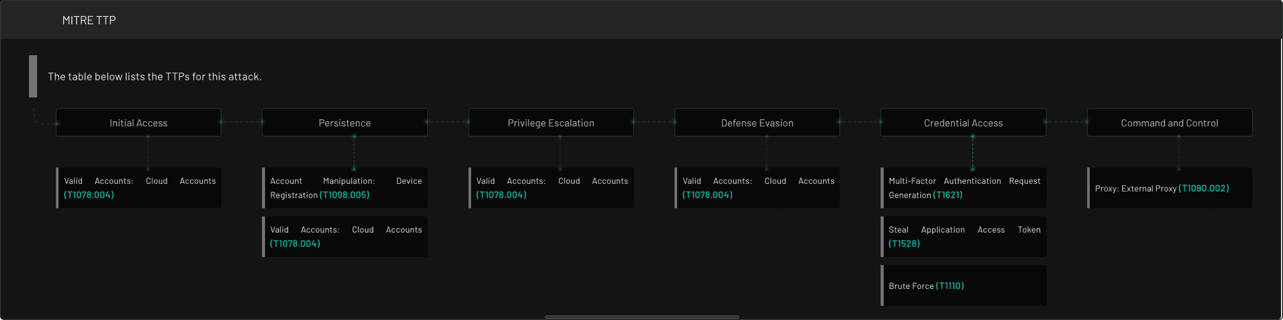1283x320 pixels.
Task: Open the T1528 technique link
Action: tap(905, 243)
